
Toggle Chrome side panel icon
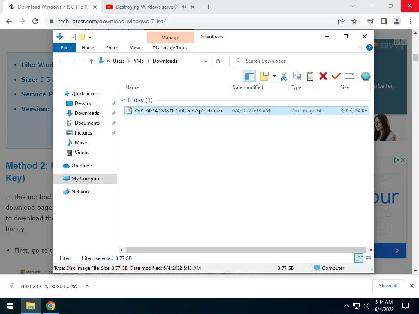point(384,21)
